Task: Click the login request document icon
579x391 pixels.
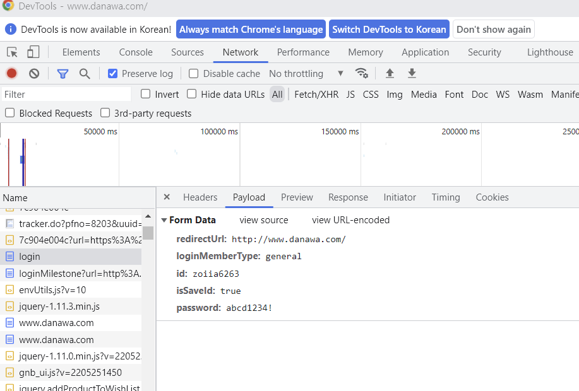Action: (x=10, y=257)
